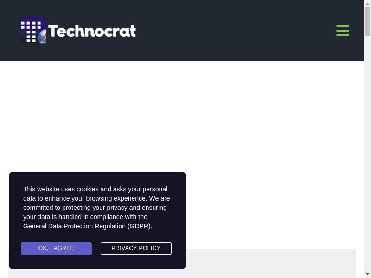Expand the site navigation menu

click(x=343, y=31)
